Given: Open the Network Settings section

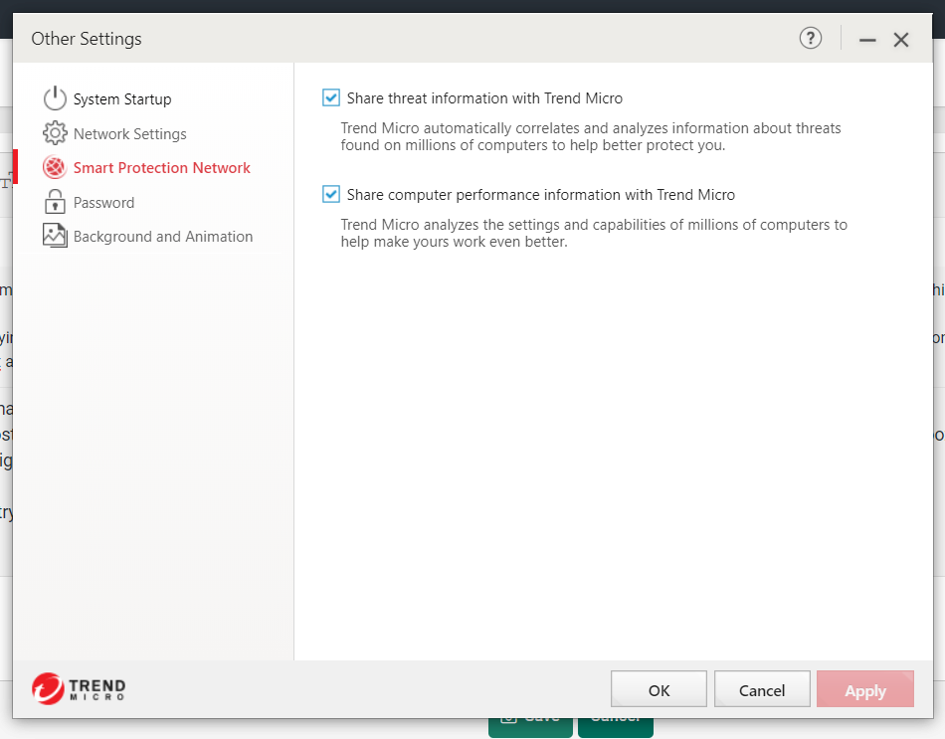Looking at the screenshot, I should point(130,134).
